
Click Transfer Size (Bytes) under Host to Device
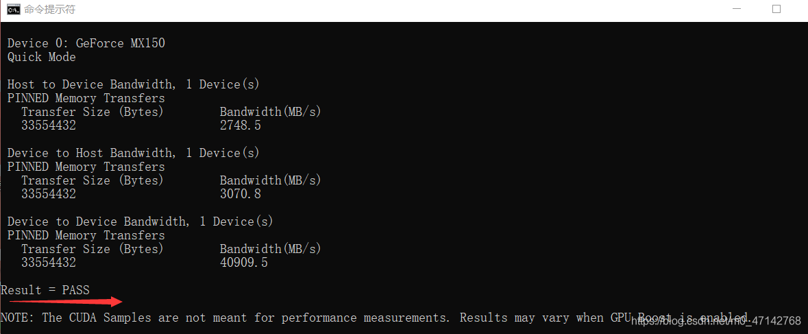point(93,112)
